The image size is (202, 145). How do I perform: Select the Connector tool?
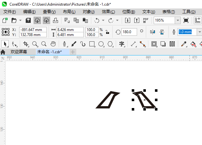tap(143, 44)
